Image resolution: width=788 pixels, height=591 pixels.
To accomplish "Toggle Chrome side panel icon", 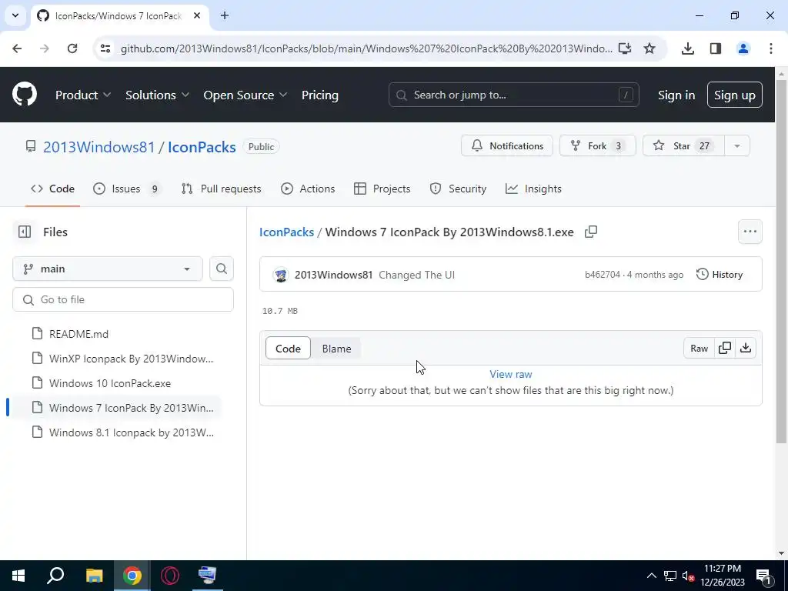I will [715, 48].
